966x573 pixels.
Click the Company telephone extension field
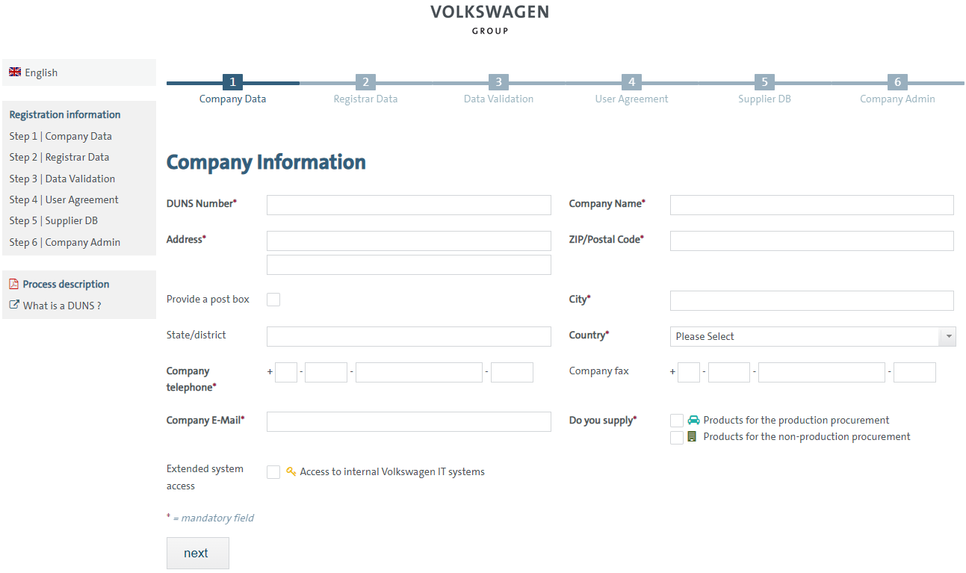tap(512, 372)
